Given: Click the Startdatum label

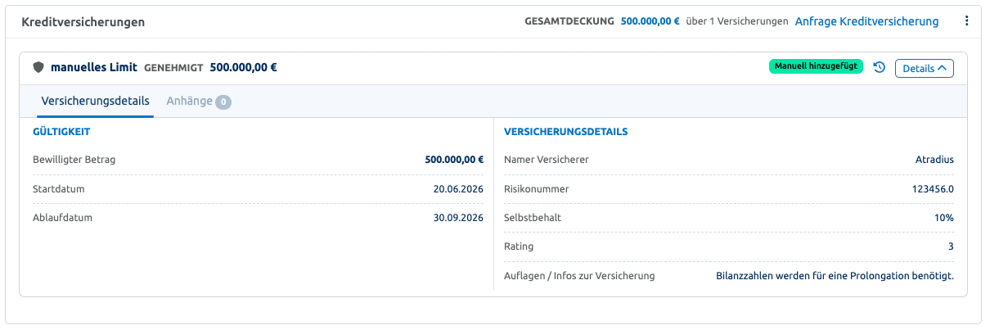Looking at the screenshot, I should 59,189.
